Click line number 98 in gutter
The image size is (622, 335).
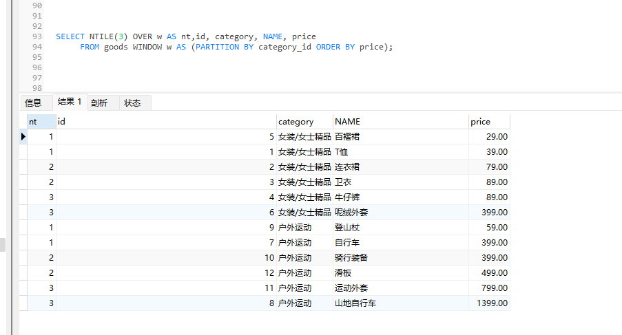tap(37, 88)
